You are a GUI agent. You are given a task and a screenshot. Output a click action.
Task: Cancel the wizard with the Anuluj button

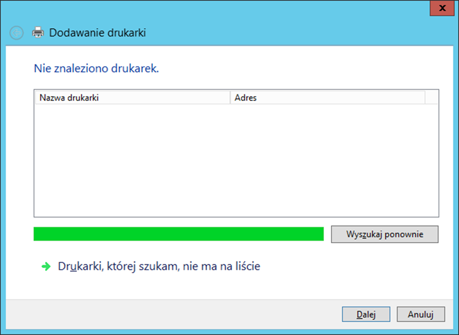coord(420,314)
